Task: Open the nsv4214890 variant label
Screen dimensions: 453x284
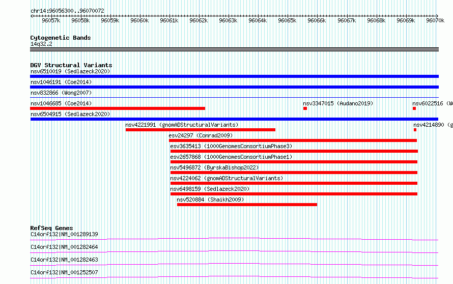Action: [433, 125]
